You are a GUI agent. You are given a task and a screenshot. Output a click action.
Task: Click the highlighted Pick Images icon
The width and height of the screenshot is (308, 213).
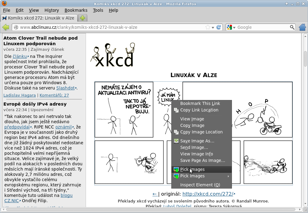pyautogui.click(x=176, y=169)
